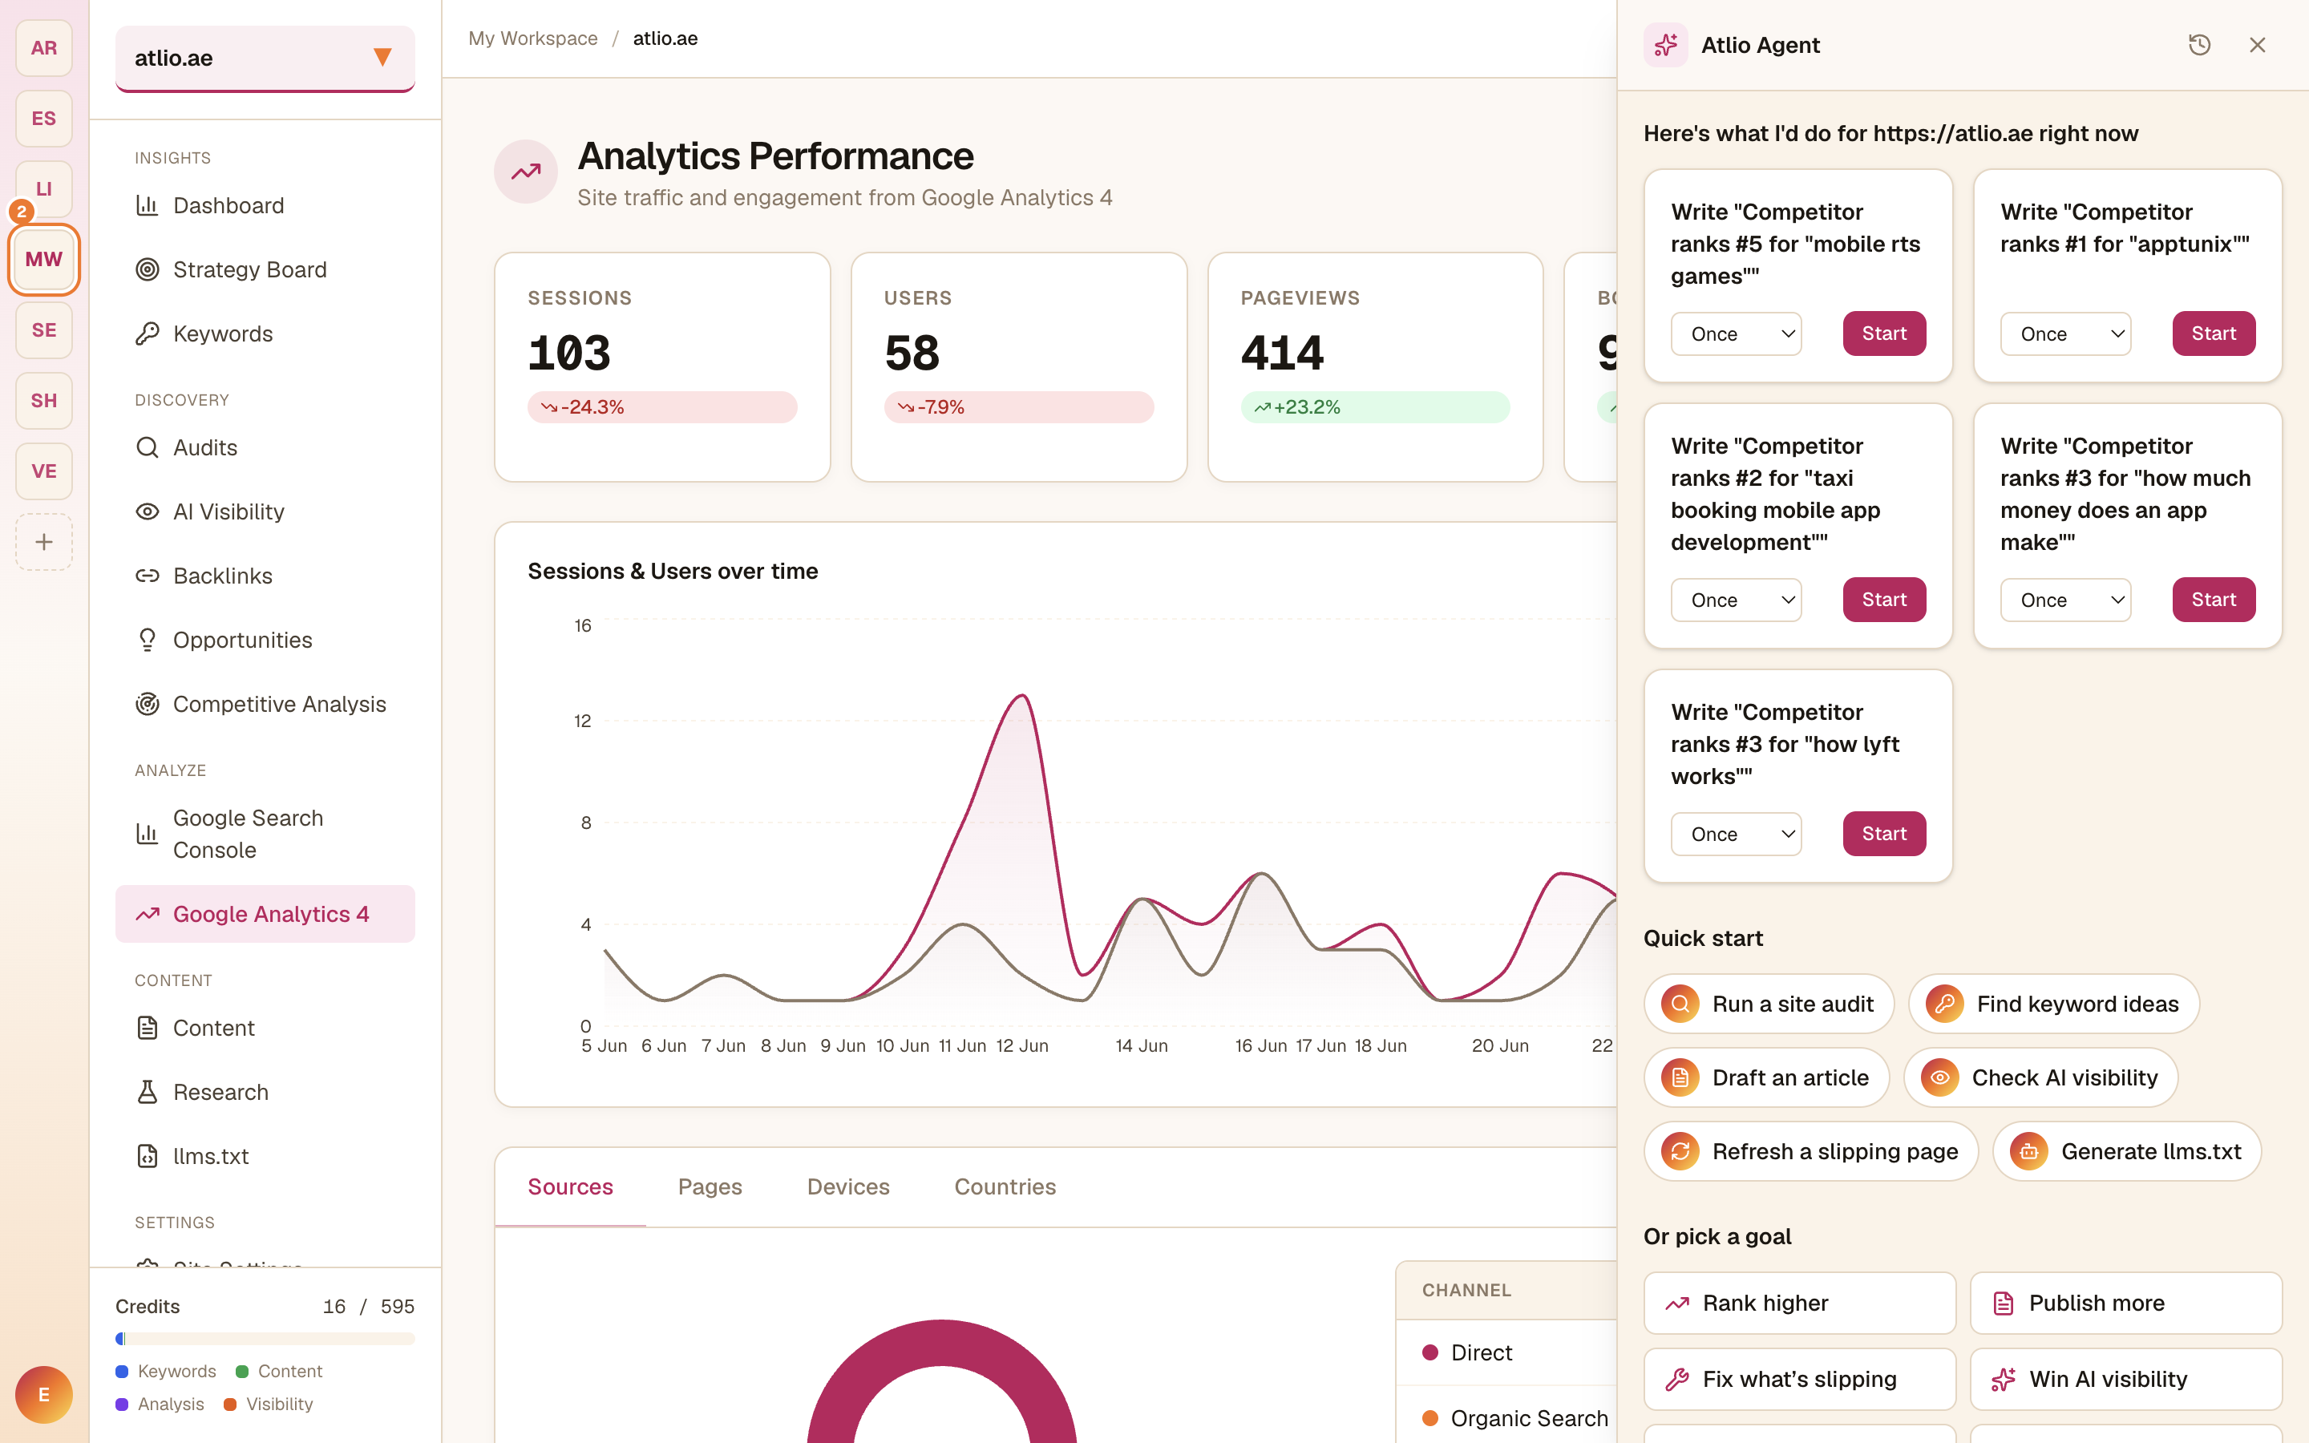This screenshot has width=2309, height=1443.
Task: Choose the Win AI visibility goal
Action: coord(2126,1379)
